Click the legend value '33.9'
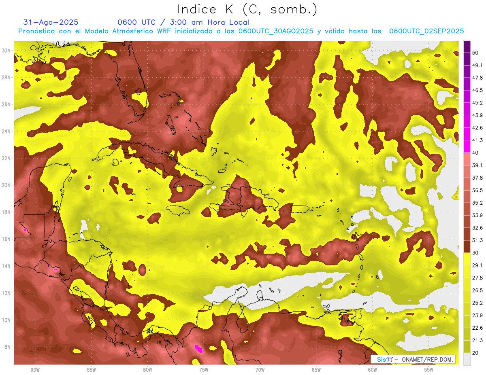 (477, 215)
